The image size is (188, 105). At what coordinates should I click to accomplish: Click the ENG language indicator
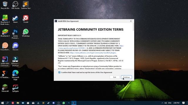click(170, 103)
